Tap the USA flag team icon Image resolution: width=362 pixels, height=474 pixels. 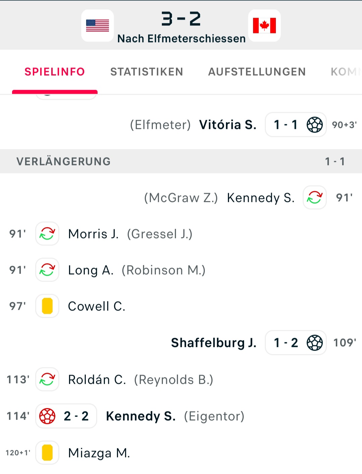pos(98,25)
